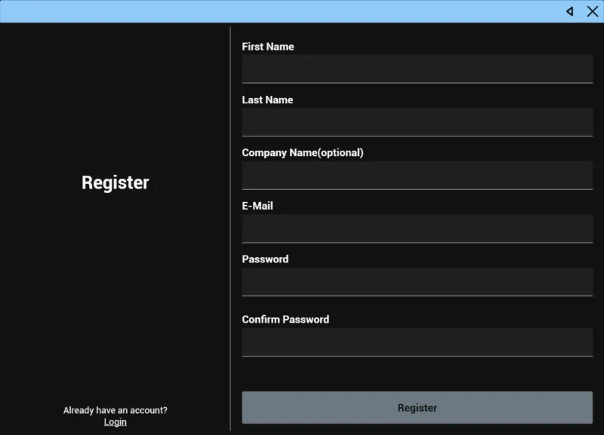Activate the E-Mail input field

pyautogui.click(x=418, y=228)
